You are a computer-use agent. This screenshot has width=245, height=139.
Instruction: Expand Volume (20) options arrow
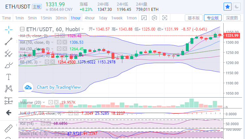coord(44,103)
